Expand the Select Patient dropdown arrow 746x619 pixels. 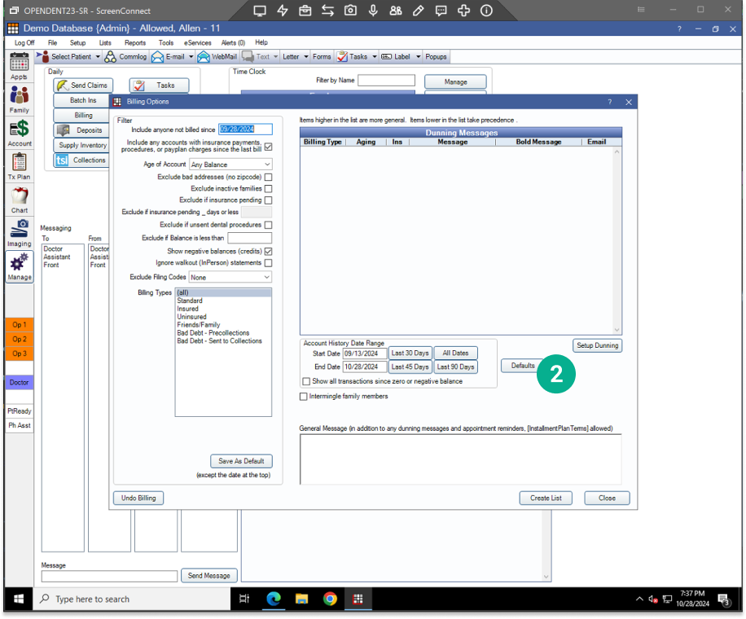coord(98,57)
